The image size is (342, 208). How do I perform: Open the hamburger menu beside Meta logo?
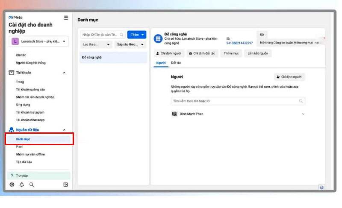pos(66,18)
